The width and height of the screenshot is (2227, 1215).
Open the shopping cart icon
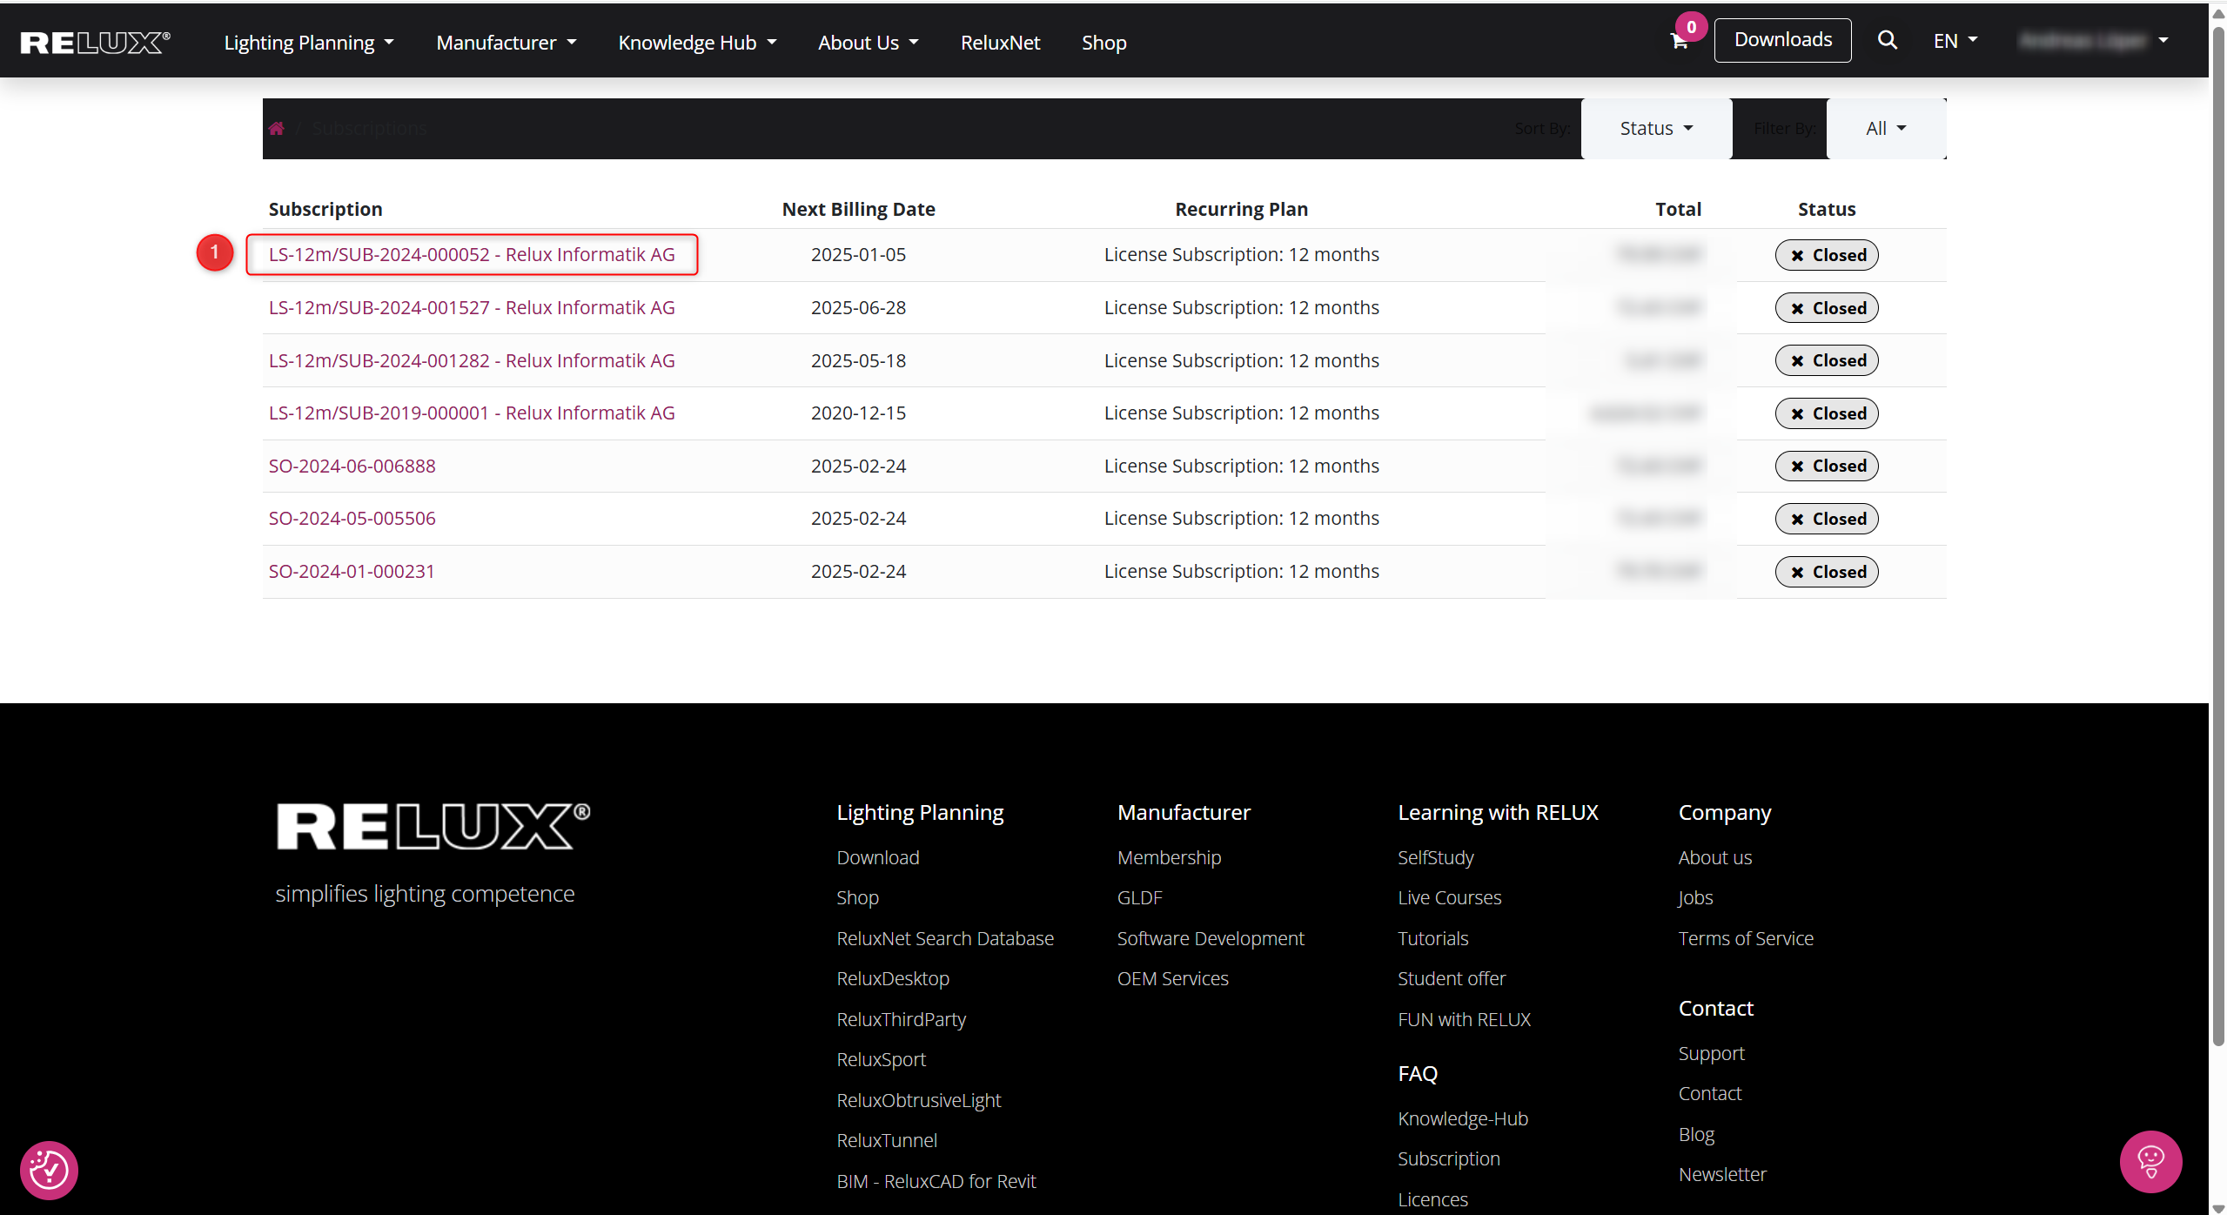[x=1679, y=41]
